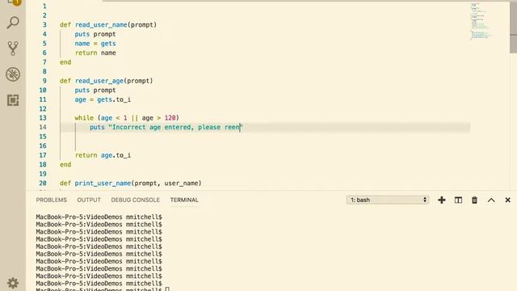
Task: Split the terminal panel
Action: coord(458,200)
